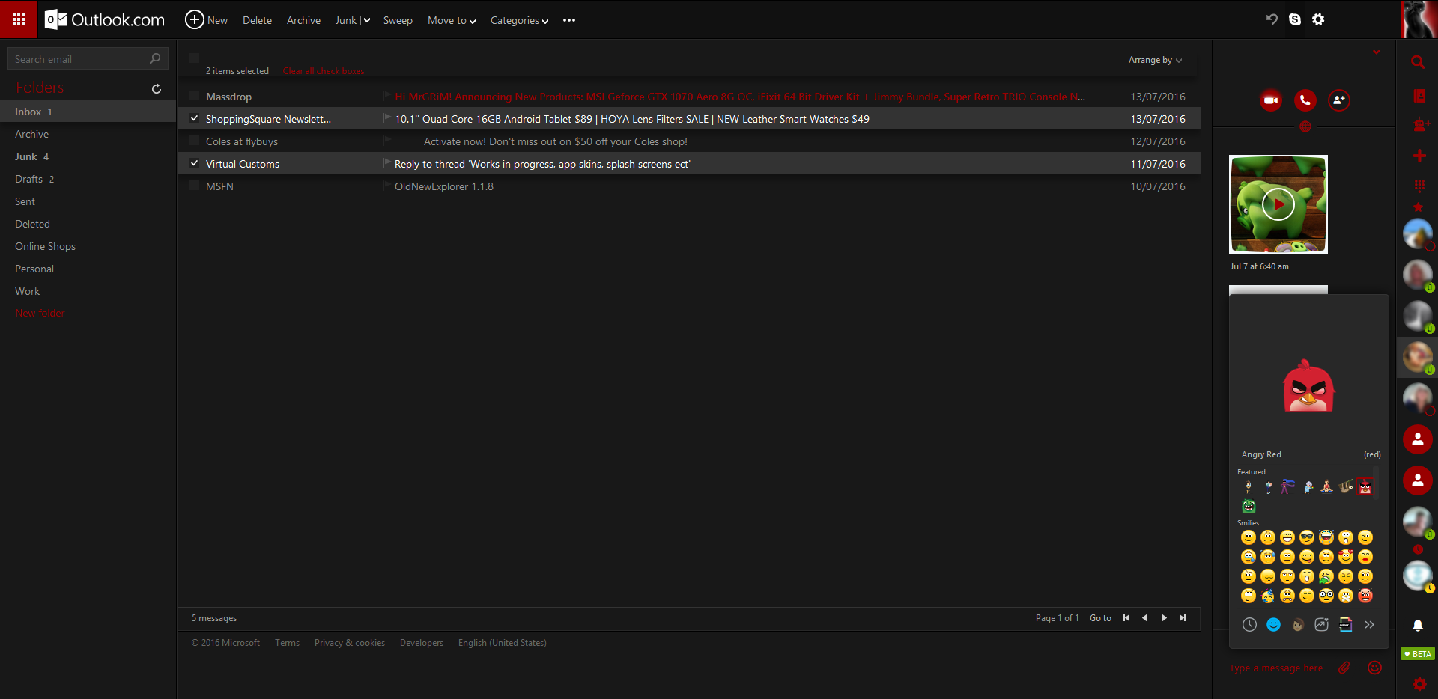Expand the Categories dropdown
This screenshot has width=1438, height=699.
point(519,20)
